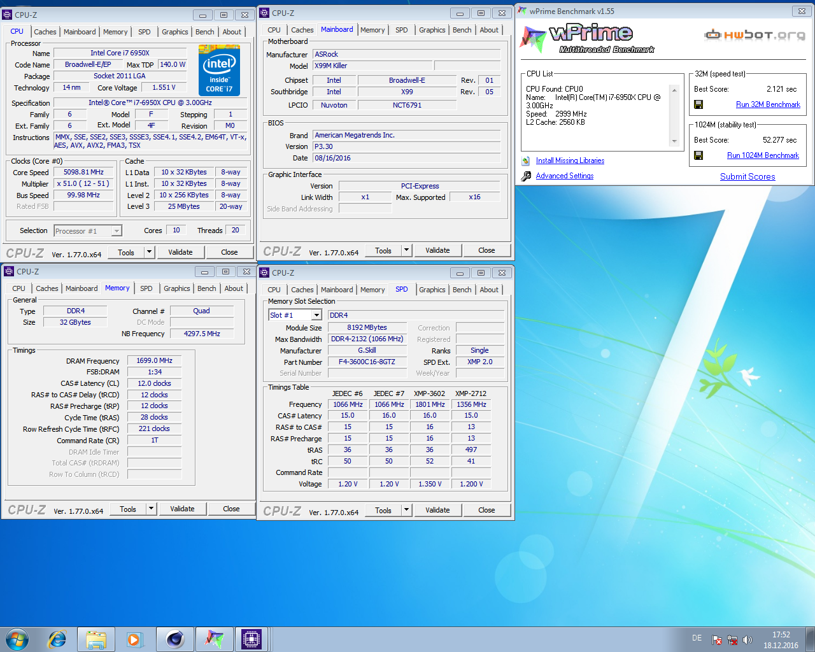The height and width of the screenshot is (652, 815).
Task: Switch to wPrime via its taskbar icon
Action: 214,639
